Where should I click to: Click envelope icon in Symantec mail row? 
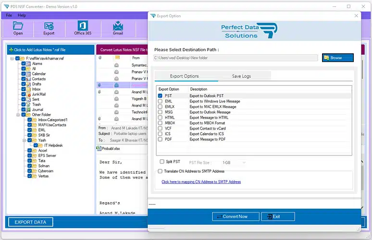[116, 65]
